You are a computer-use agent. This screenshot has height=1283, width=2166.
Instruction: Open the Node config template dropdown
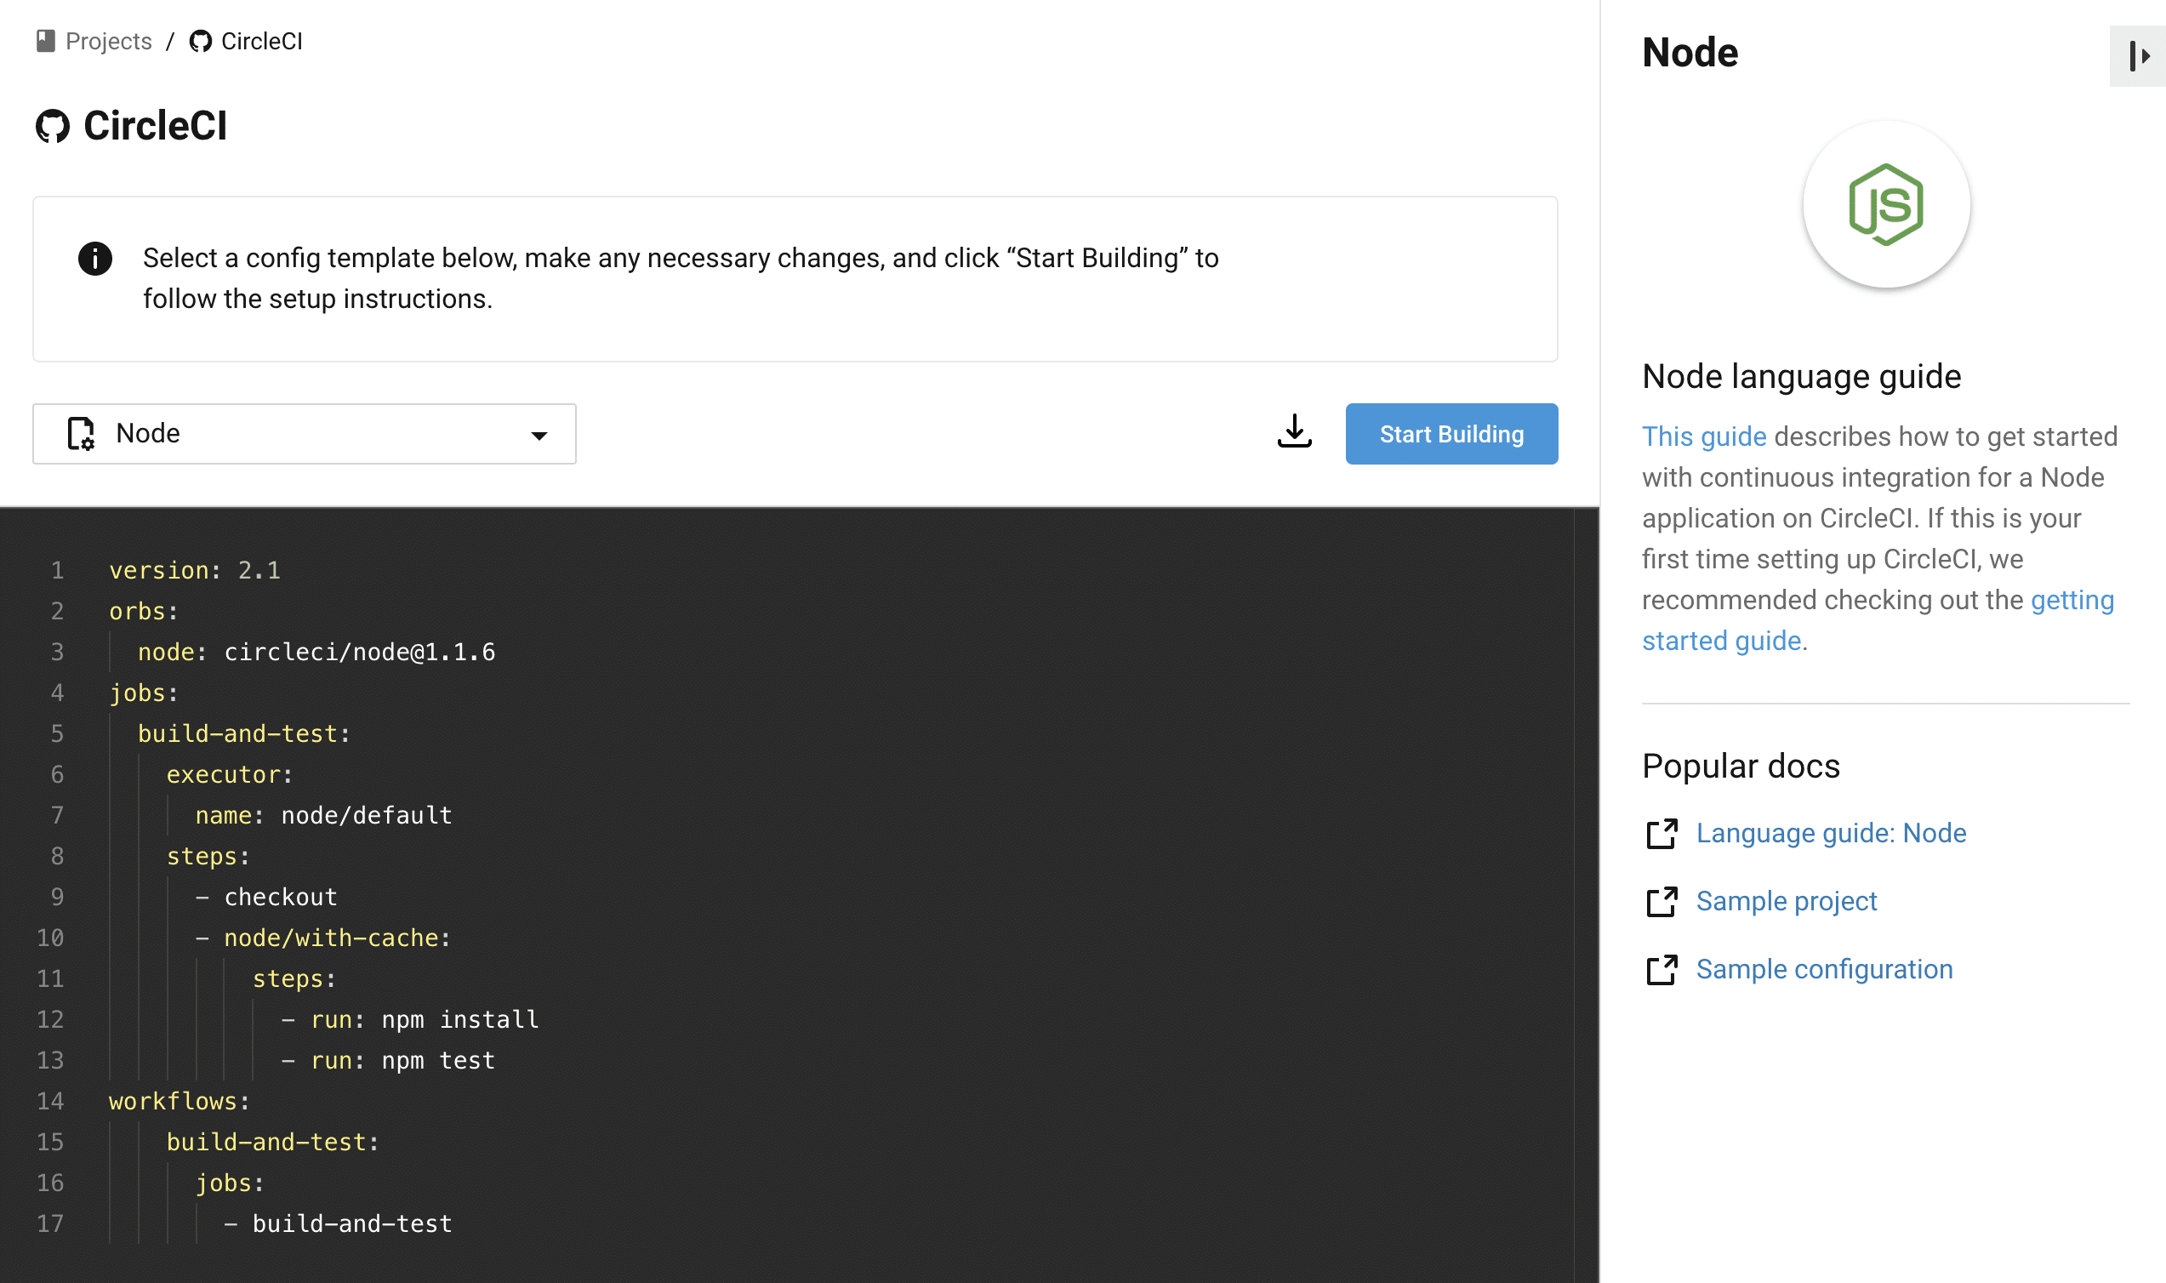(x=304, y=433)
